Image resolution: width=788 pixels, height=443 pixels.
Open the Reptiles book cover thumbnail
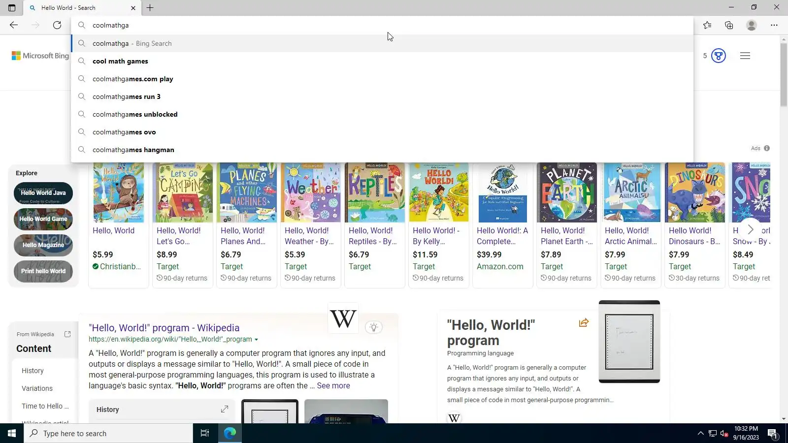tap(375, 193)
